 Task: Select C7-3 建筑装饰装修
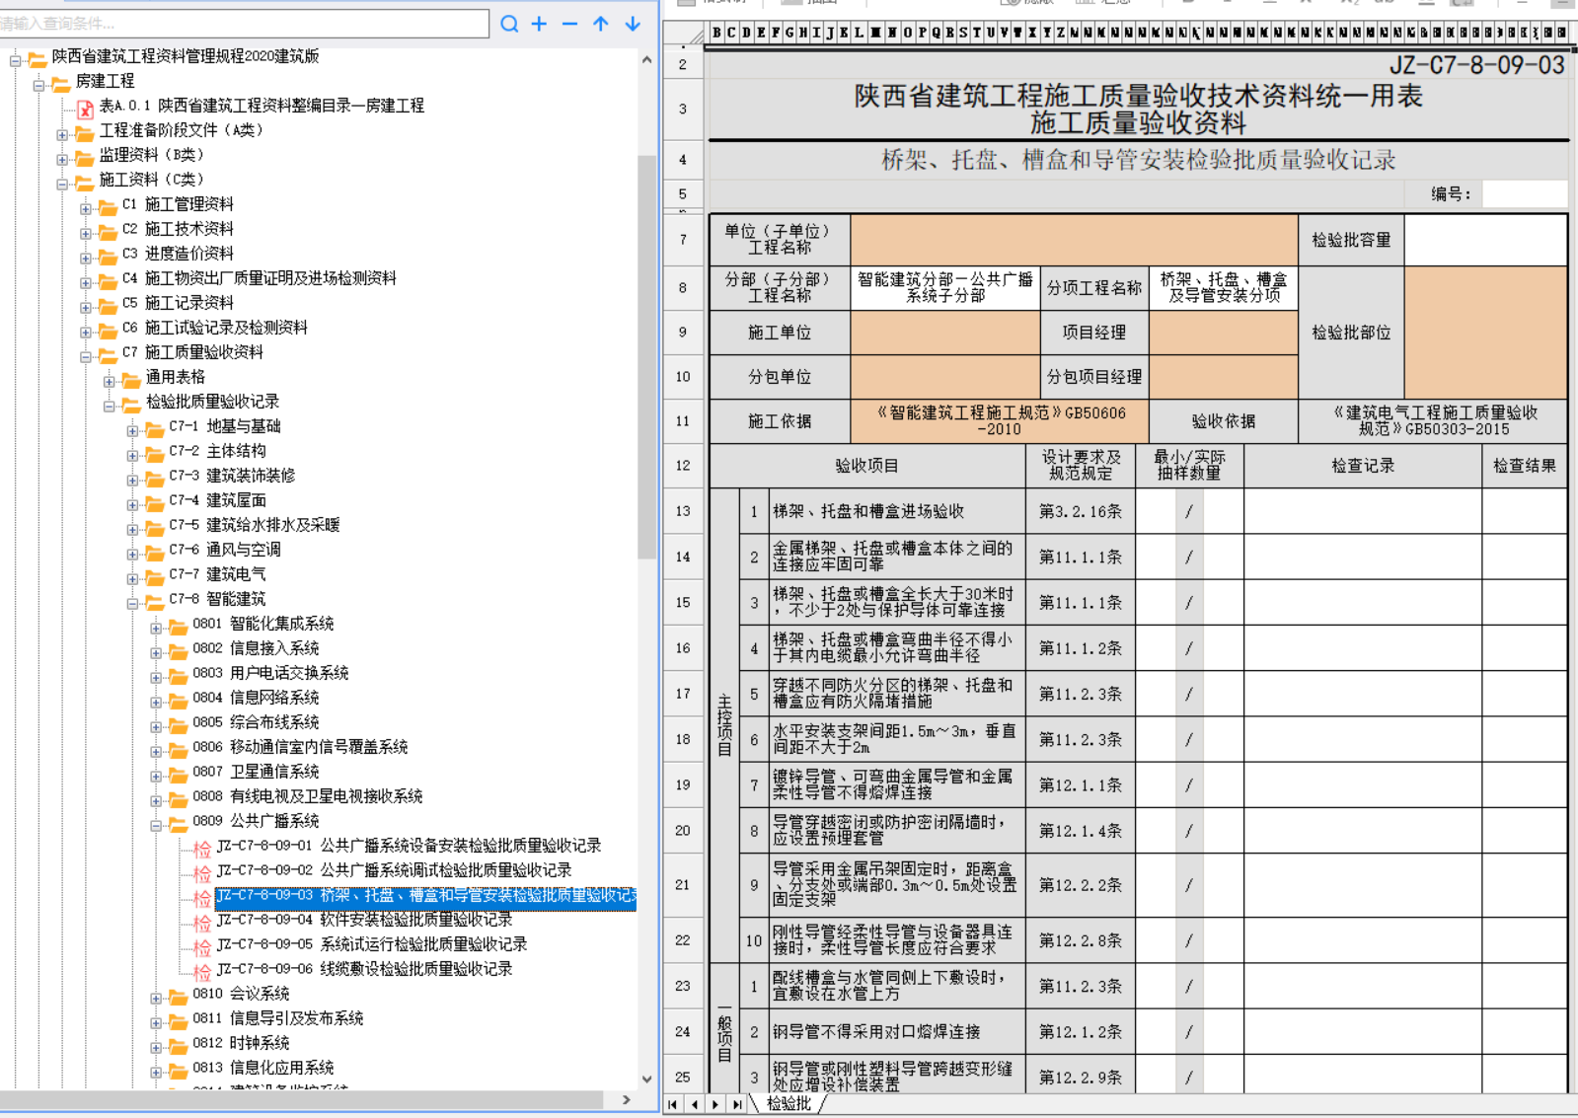click(232, 476)
